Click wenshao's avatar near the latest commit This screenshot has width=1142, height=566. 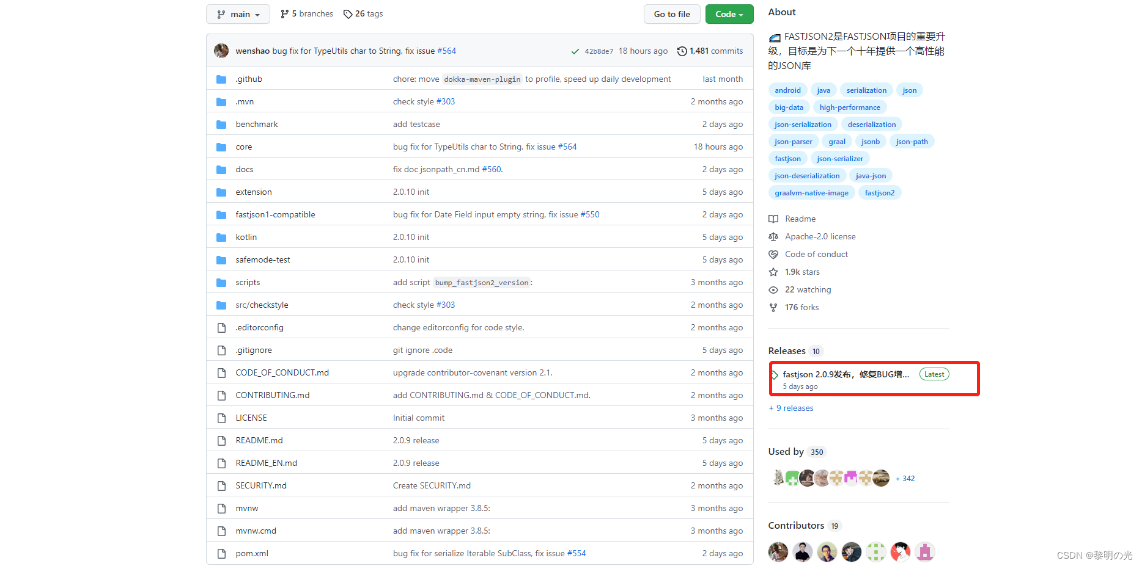(221, 51)
